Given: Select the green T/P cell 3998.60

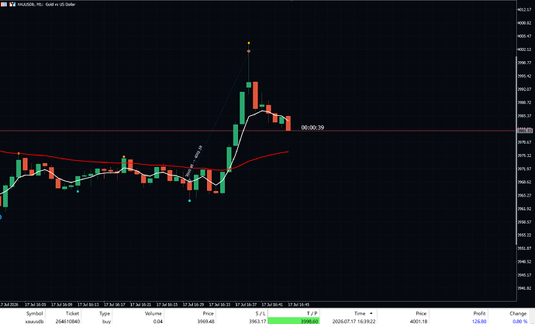Looking at the screenshot, I should tap(294, 321).
